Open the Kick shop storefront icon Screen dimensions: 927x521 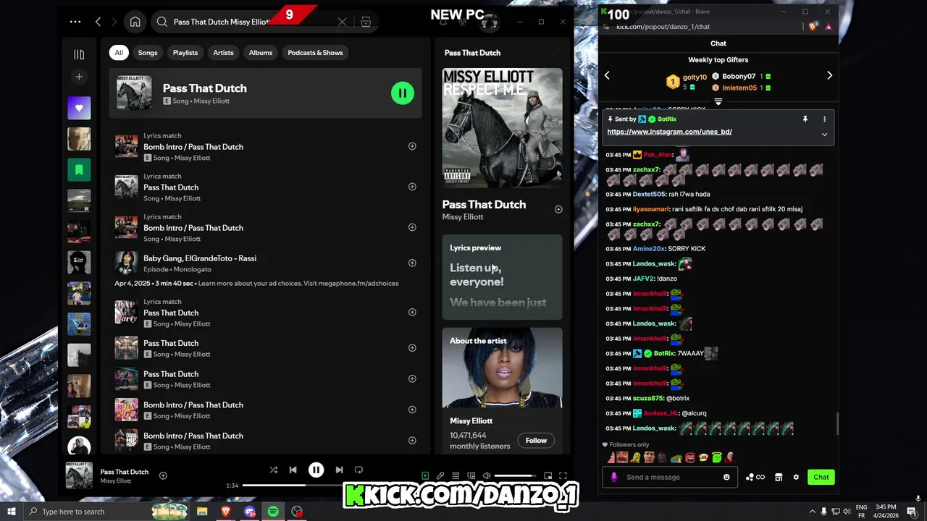point(779,477)
